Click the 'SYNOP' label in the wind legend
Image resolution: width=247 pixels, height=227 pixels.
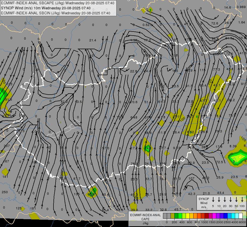tap(204, 199)
